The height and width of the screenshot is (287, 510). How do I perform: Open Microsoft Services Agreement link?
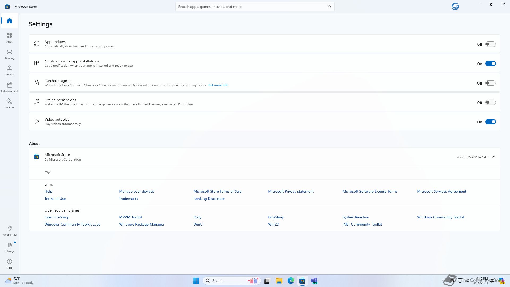[x=441, y=191]
